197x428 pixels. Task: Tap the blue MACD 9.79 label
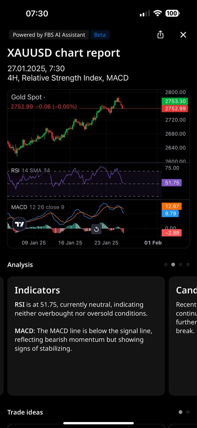click(170, 213)
